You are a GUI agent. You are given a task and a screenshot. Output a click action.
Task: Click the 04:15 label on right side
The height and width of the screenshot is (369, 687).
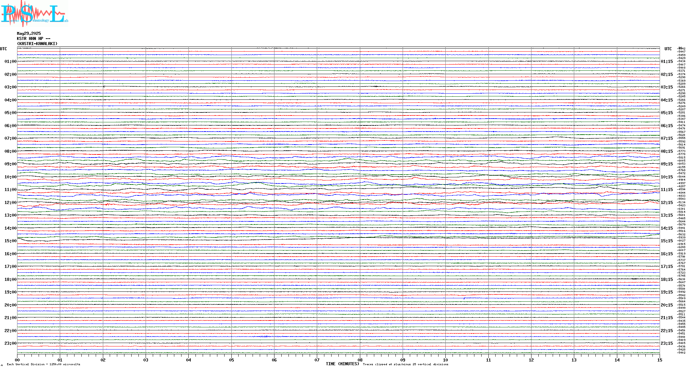pyautogui.click(x=666, y=100)
